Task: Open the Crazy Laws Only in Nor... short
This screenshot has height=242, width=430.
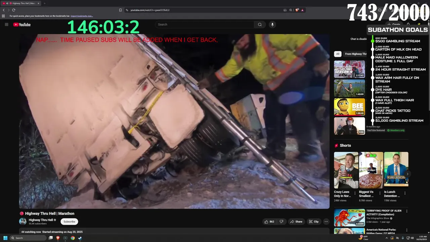Action: 346,170
